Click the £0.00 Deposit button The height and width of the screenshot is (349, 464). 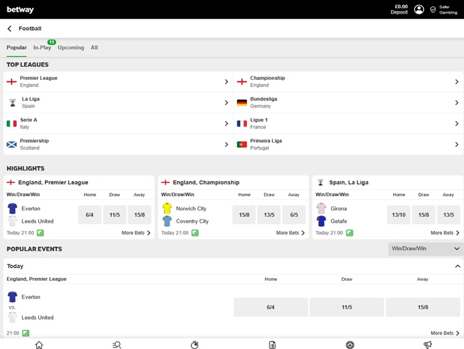click(x=400, y=10)
